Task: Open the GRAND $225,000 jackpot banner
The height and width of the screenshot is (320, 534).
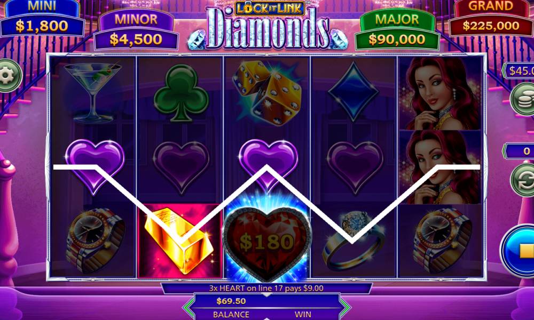Action: coord(491,18)
